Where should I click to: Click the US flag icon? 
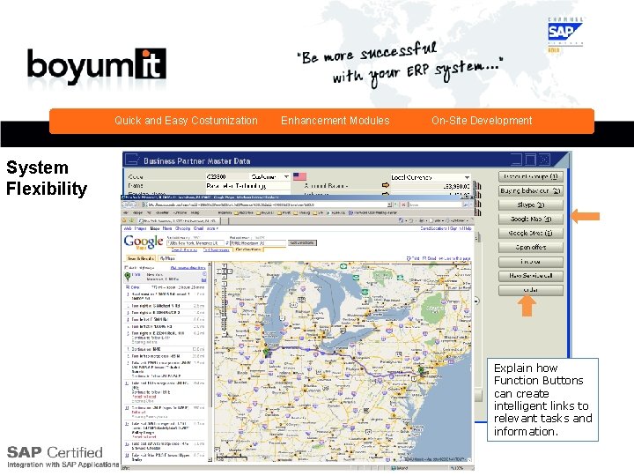(x=299, y=176)
